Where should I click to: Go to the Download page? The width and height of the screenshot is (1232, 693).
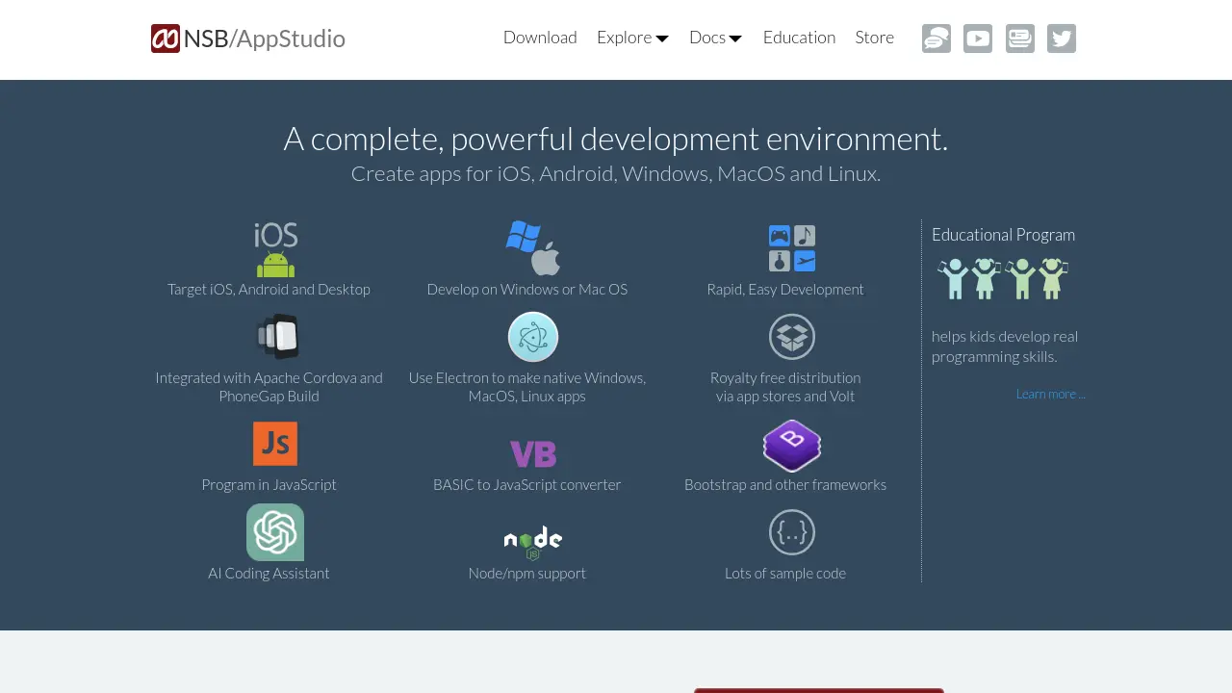[x=540, y=38]
